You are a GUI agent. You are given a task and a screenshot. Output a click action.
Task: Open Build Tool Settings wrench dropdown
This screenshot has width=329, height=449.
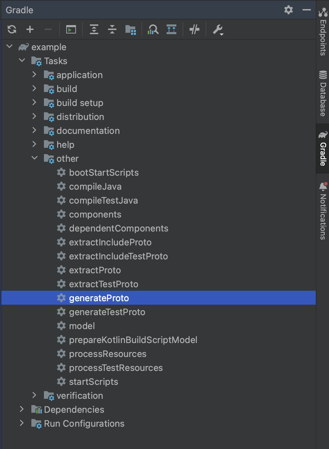(x=218, y=30)
